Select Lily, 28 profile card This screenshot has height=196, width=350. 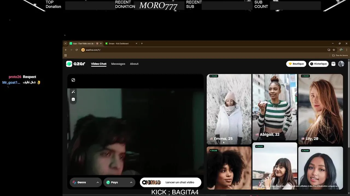pyautogui.click(x=320, y=109)
